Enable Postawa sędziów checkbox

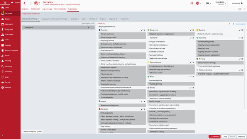tap(148, 81)
